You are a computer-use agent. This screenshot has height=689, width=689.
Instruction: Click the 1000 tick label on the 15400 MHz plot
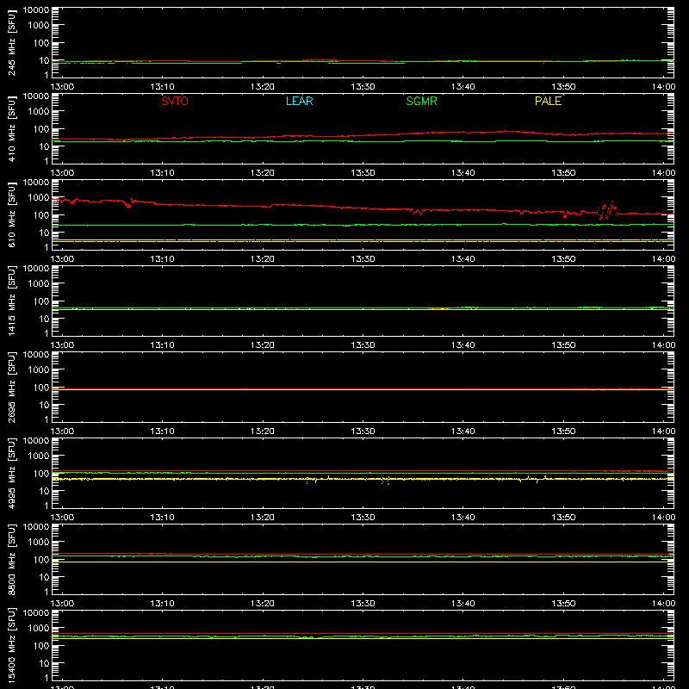39,629
